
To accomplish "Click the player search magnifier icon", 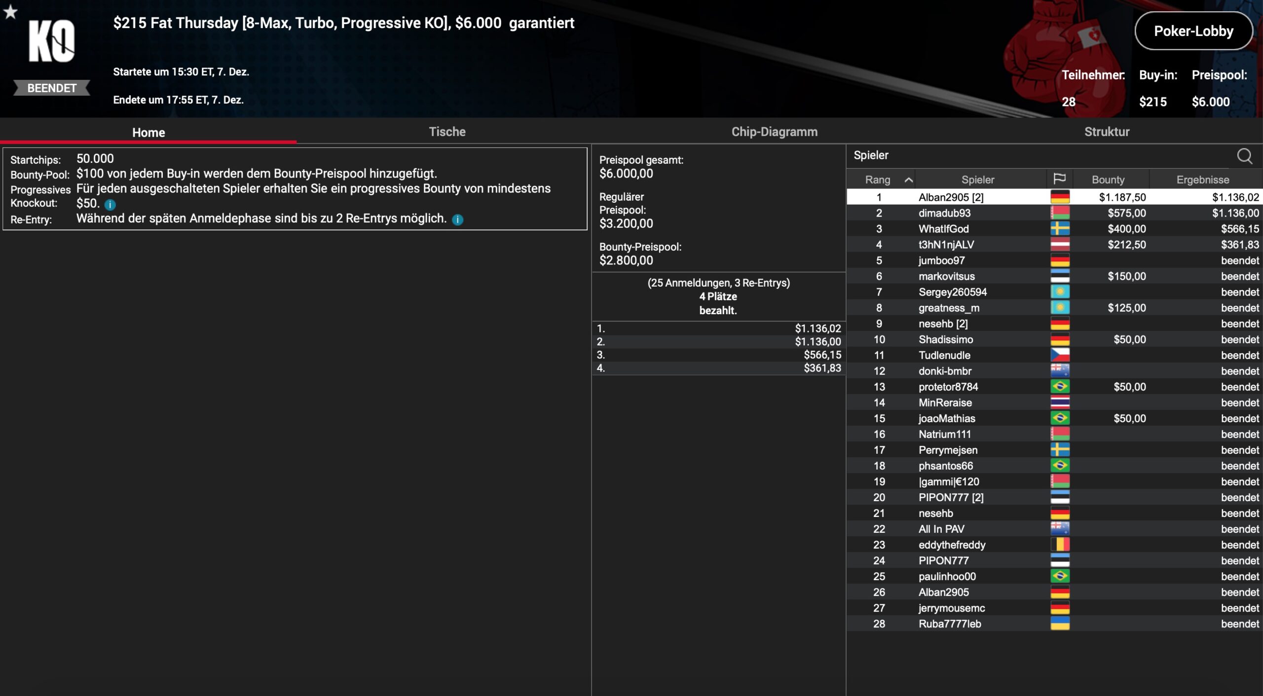I will tap(1244, 156).
